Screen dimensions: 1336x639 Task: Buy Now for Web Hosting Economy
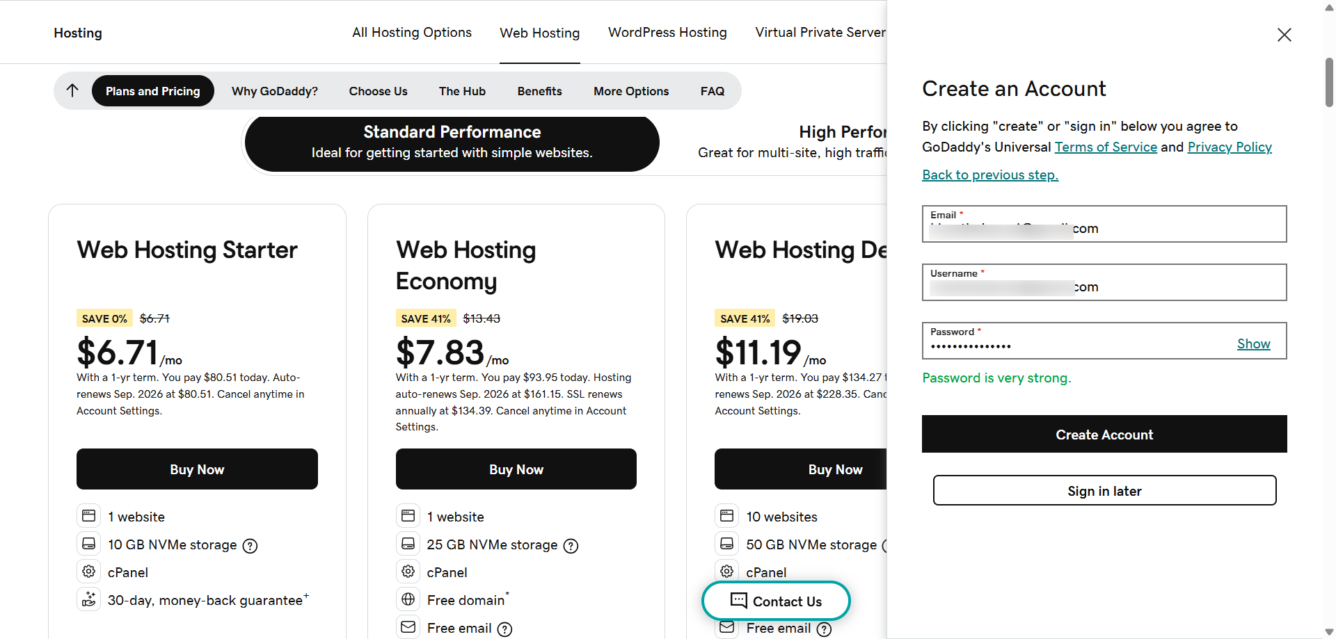(516, 469)
